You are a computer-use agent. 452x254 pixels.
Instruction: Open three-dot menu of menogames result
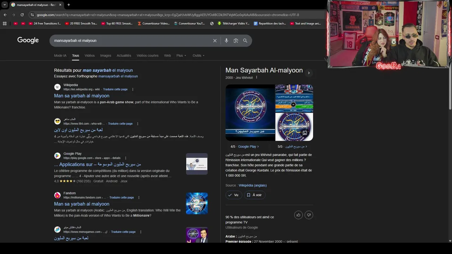point(141,232)
